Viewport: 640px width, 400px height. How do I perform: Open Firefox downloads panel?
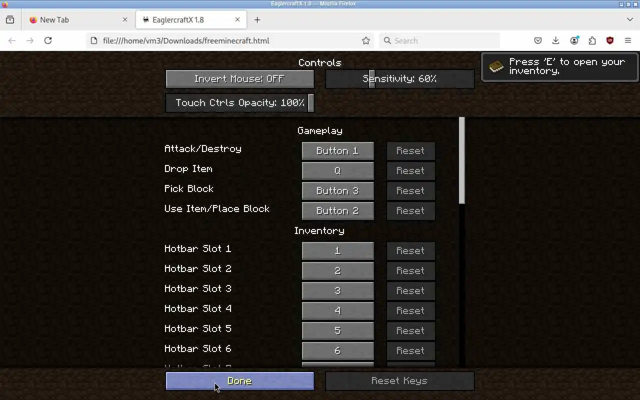tap(555, 40)
